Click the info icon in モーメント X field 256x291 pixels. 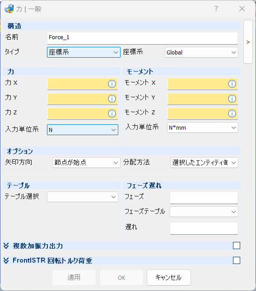coord(232,84)
